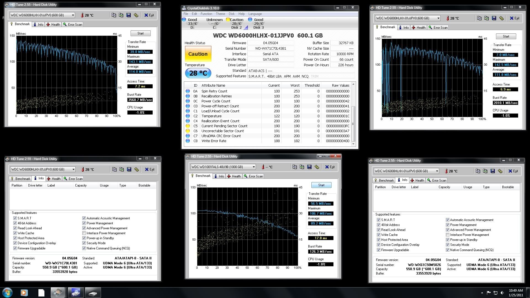Click copy-text icon in HD Tune serial WD-WX71C70L4381 window
Screen dimensions: 530x298
point(114,169)
